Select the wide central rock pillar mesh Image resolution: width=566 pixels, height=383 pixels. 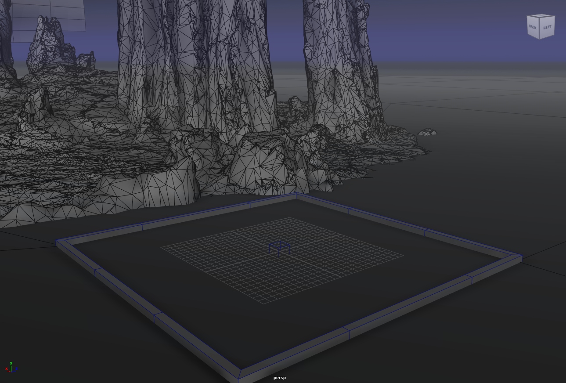coord(193,66)
